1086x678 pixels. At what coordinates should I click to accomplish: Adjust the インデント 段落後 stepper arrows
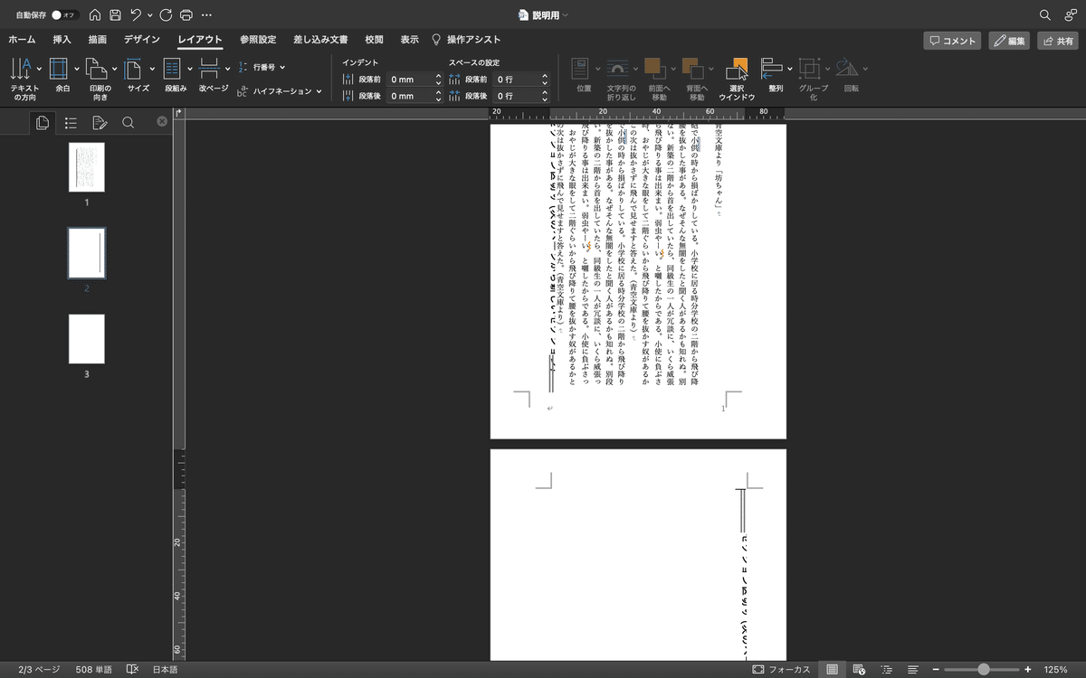439,96
